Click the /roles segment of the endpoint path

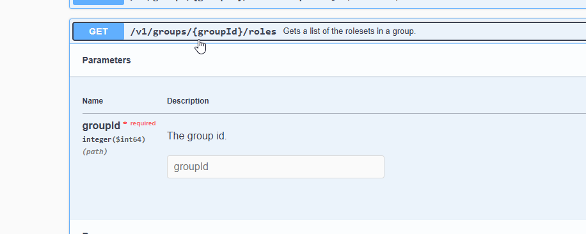(260, 32)
